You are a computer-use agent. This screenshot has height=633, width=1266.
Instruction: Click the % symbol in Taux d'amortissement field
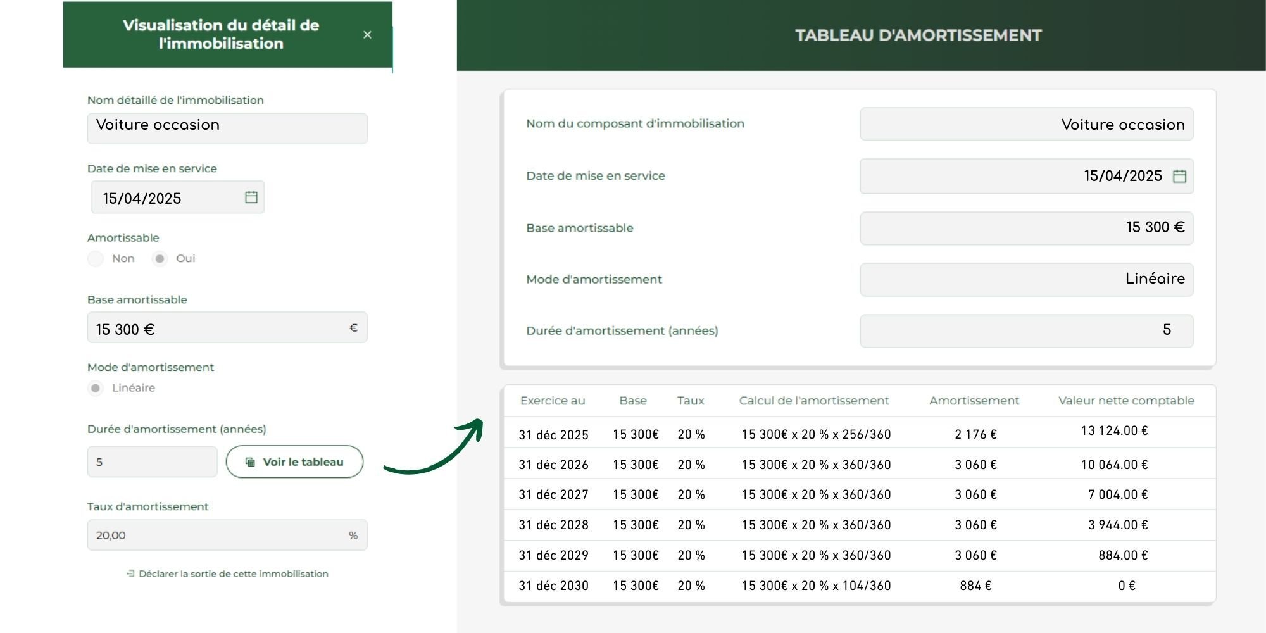click(x=353, y=536)
